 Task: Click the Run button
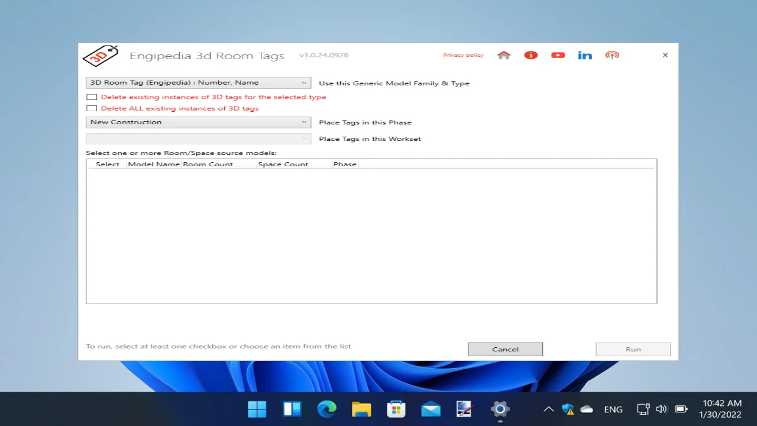coord(633,349)
